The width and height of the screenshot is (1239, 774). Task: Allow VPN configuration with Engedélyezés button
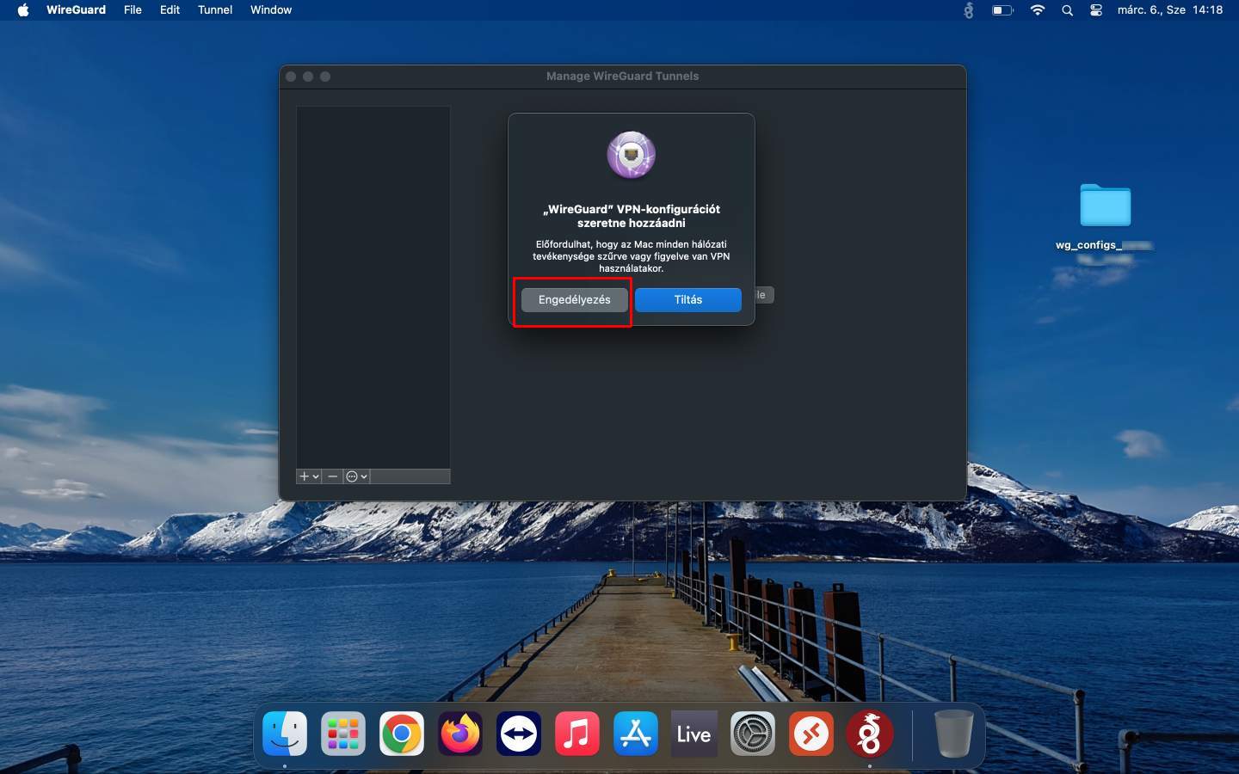coord(574,299)
